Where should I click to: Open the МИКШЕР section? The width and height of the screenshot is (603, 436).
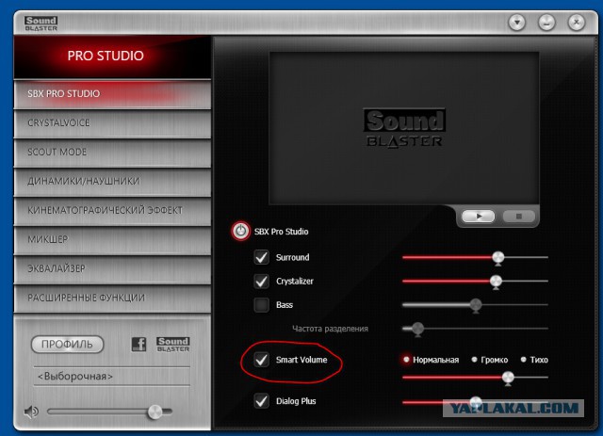[x=112, y=239]
